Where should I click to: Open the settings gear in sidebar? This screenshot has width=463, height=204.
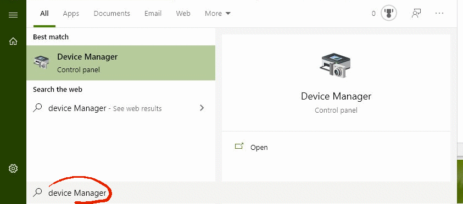click(13, 168)
